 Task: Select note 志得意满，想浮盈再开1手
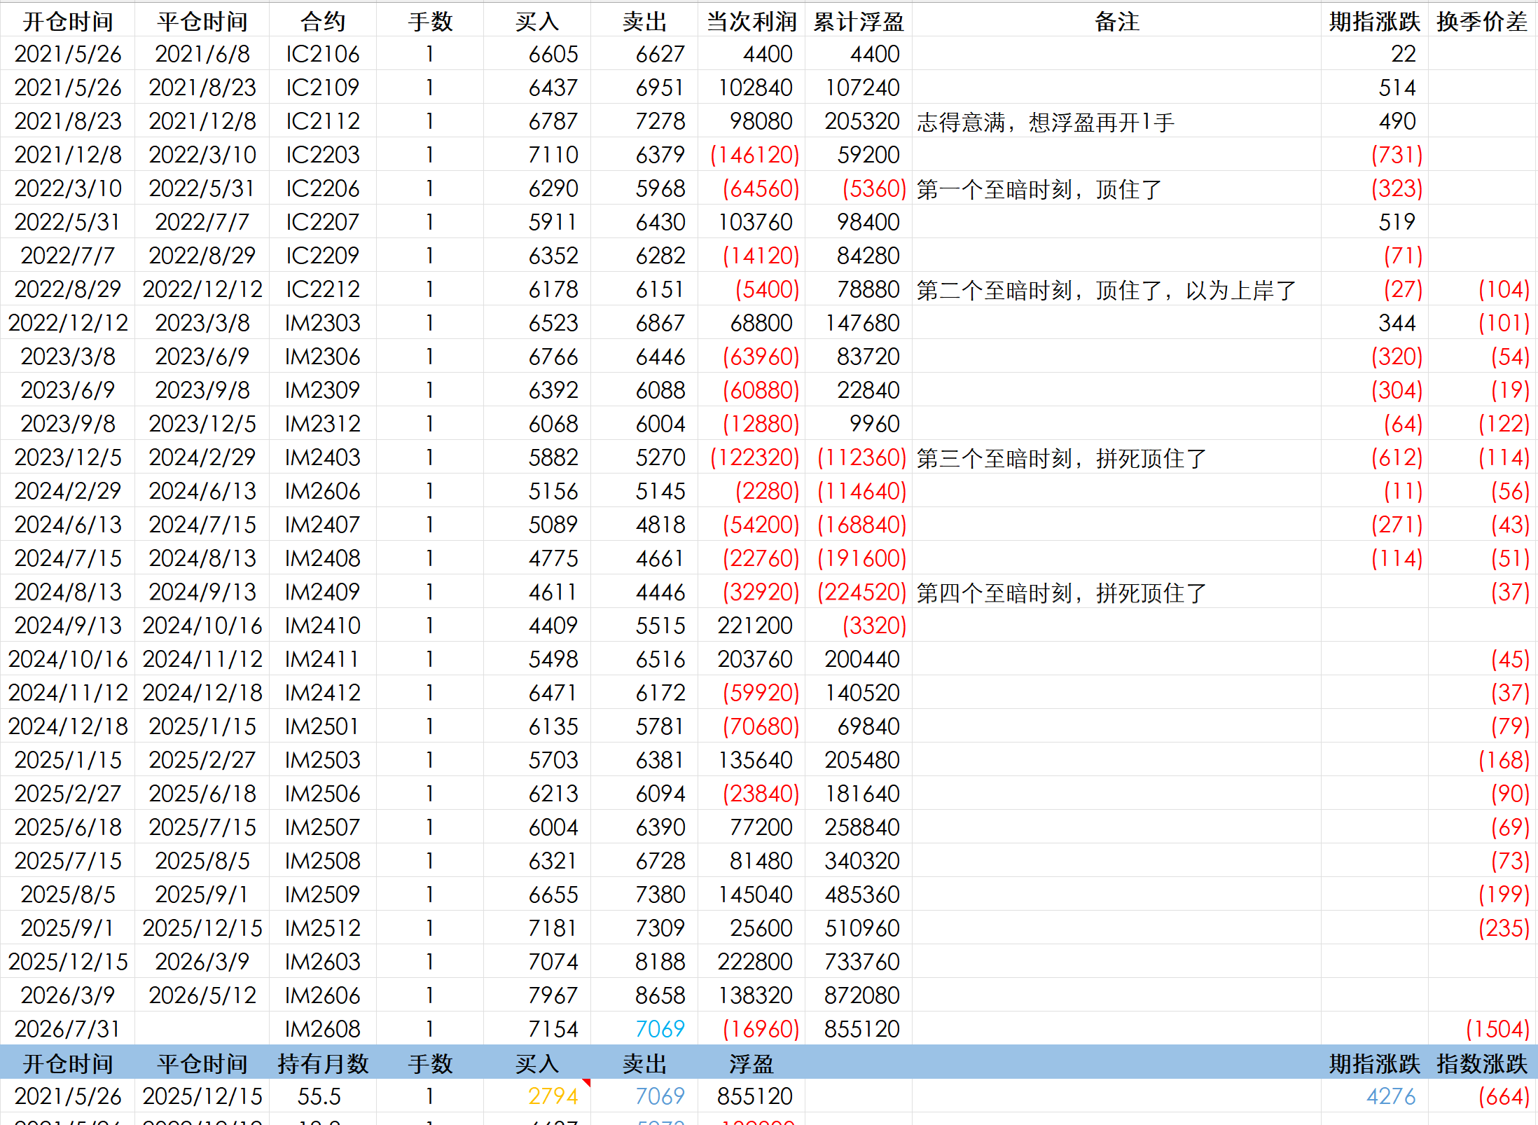point(1046,123)
